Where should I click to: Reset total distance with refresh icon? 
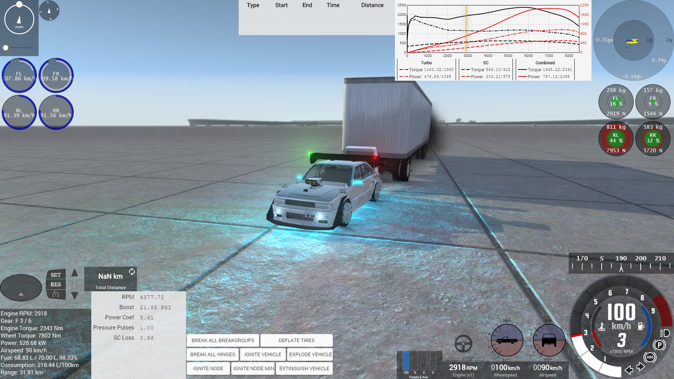click(x=132, y=272)
